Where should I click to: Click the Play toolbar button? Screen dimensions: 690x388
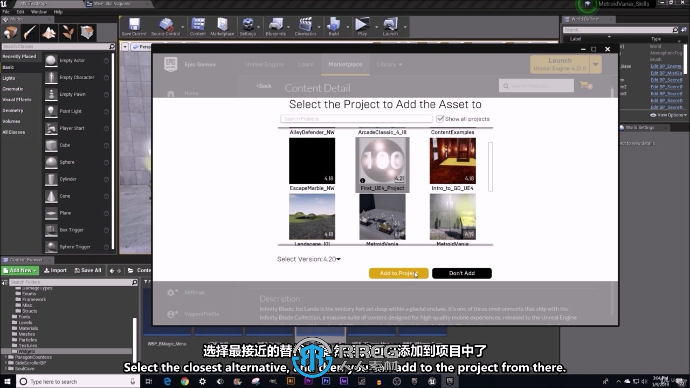point(362,27)
